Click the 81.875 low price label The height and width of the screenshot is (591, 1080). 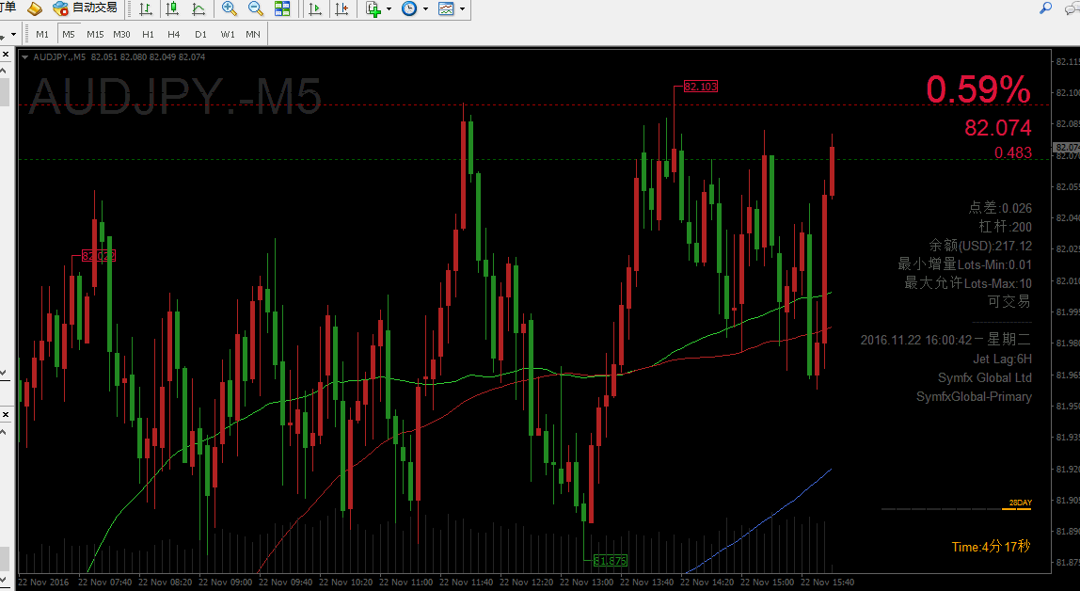click(611, 561)
